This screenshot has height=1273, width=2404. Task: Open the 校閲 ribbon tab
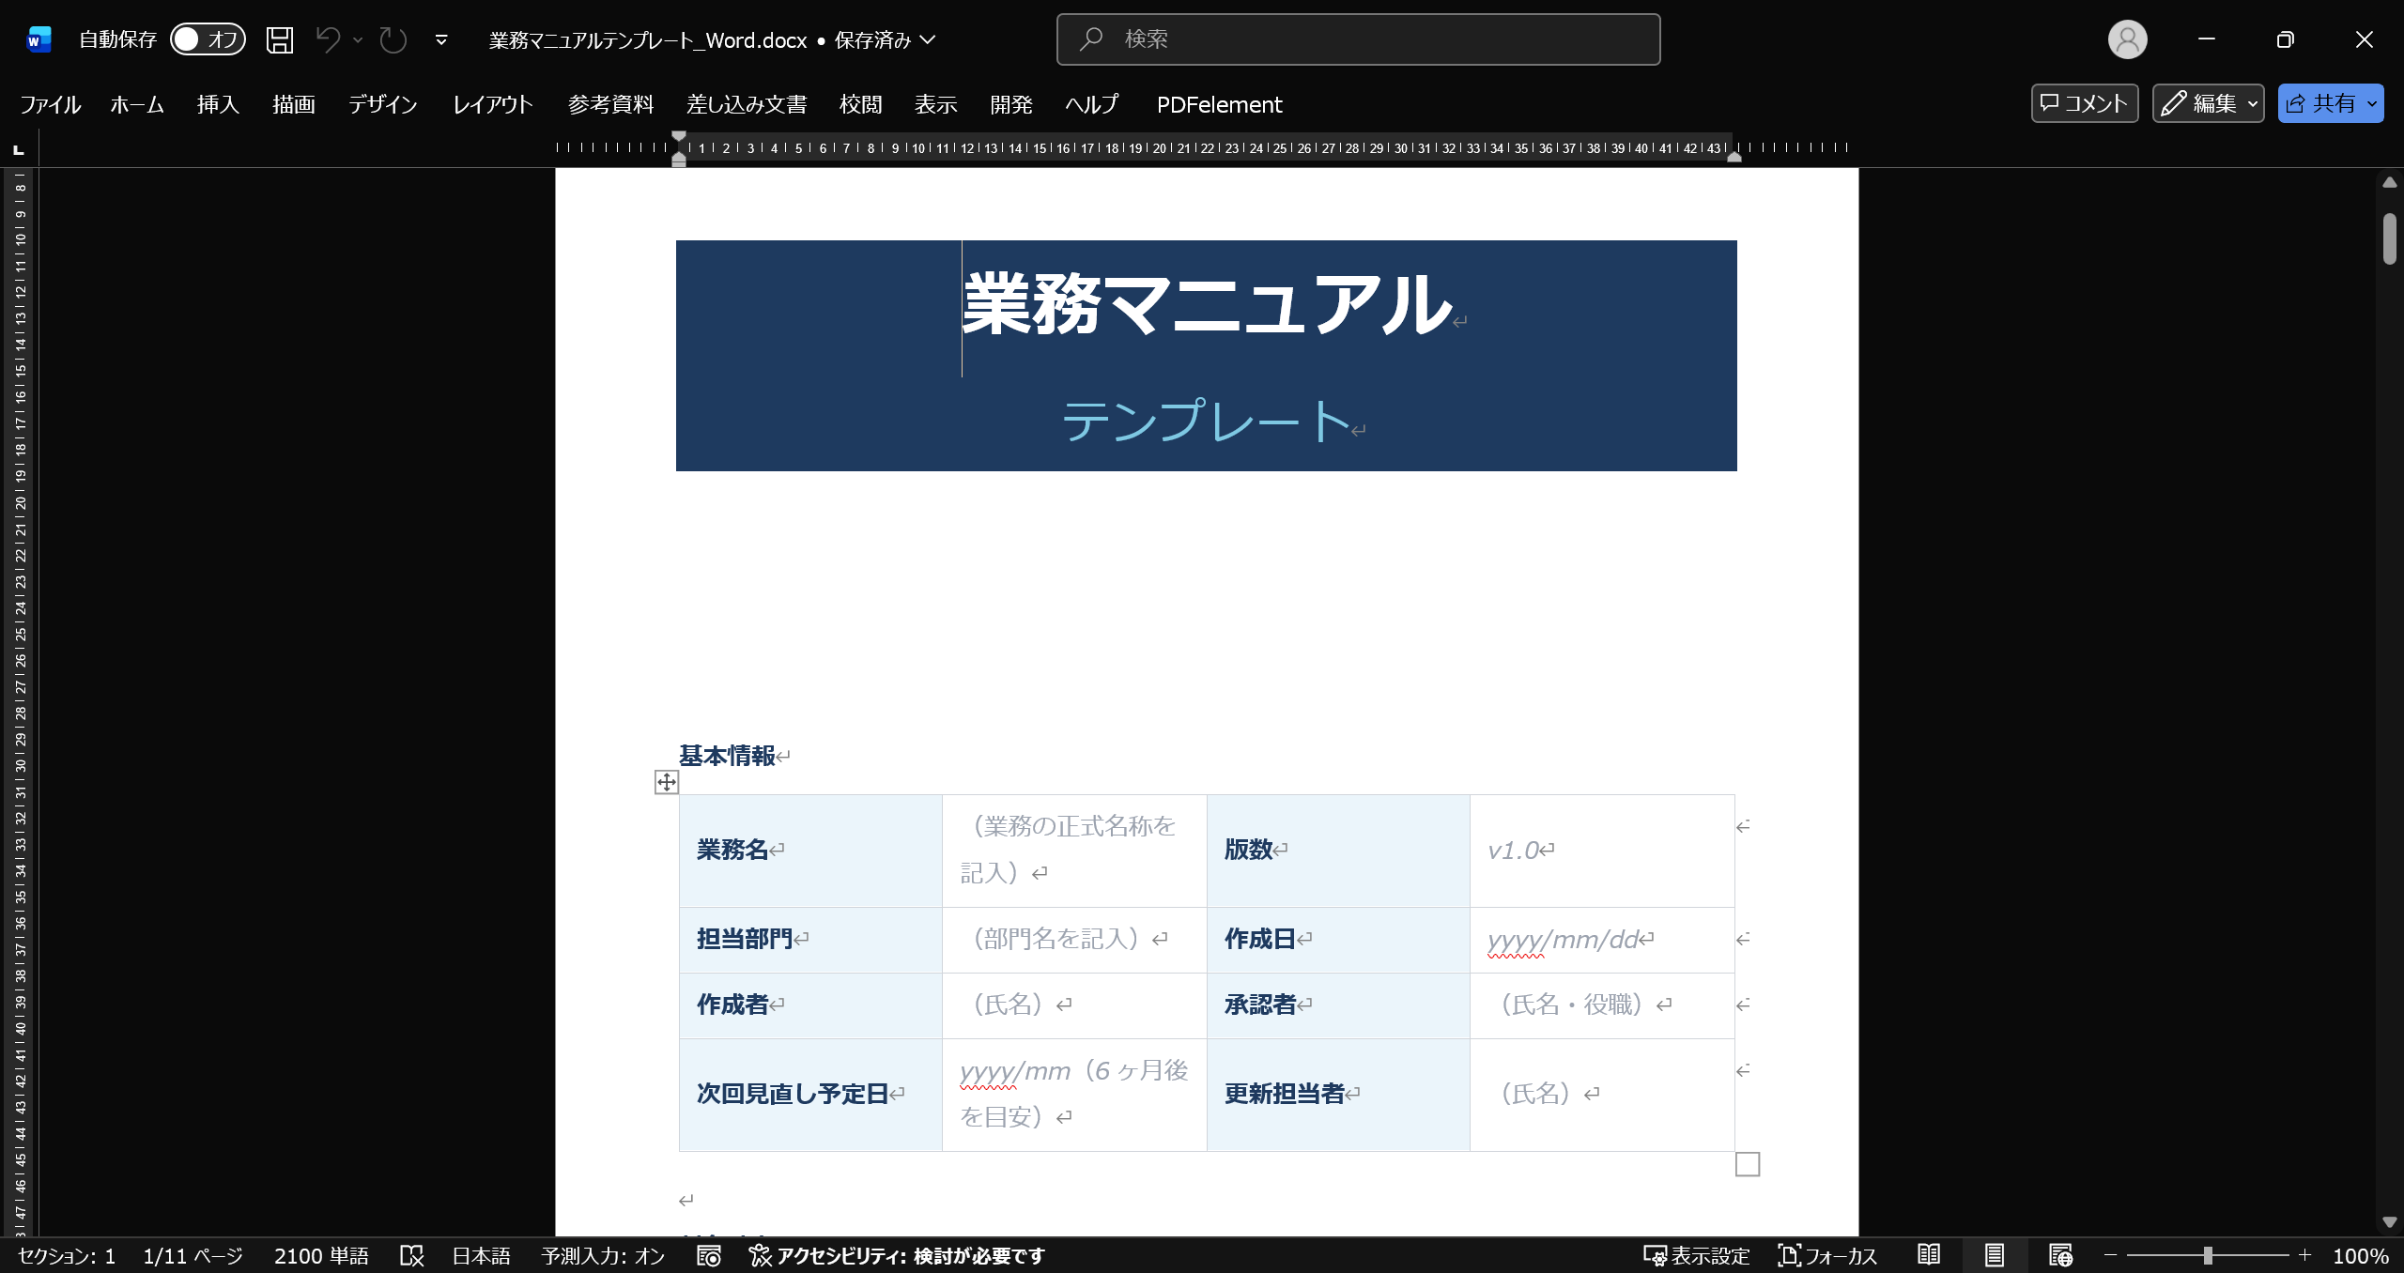tap(860, 104)
